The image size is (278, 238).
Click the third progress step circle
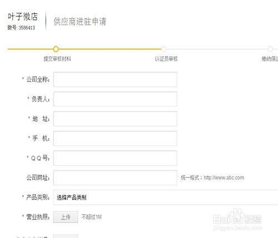click(270, 49)
